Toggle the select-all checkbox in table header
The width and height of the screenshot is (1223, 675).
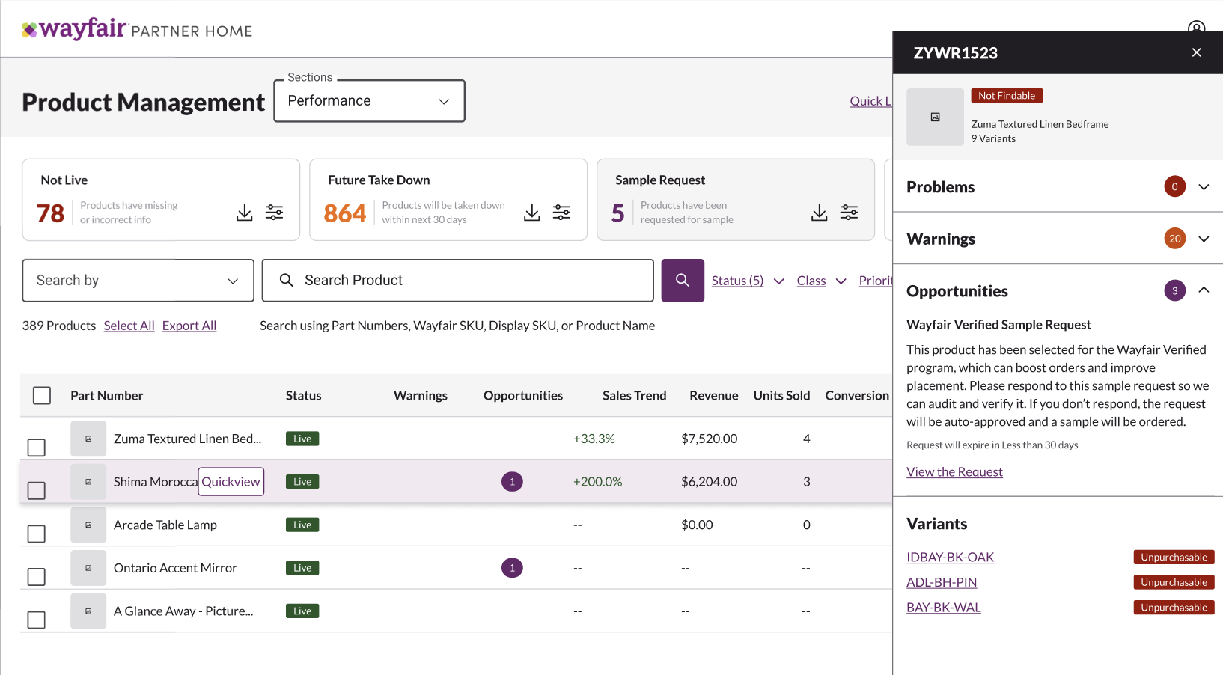click(x=42, y=395)
